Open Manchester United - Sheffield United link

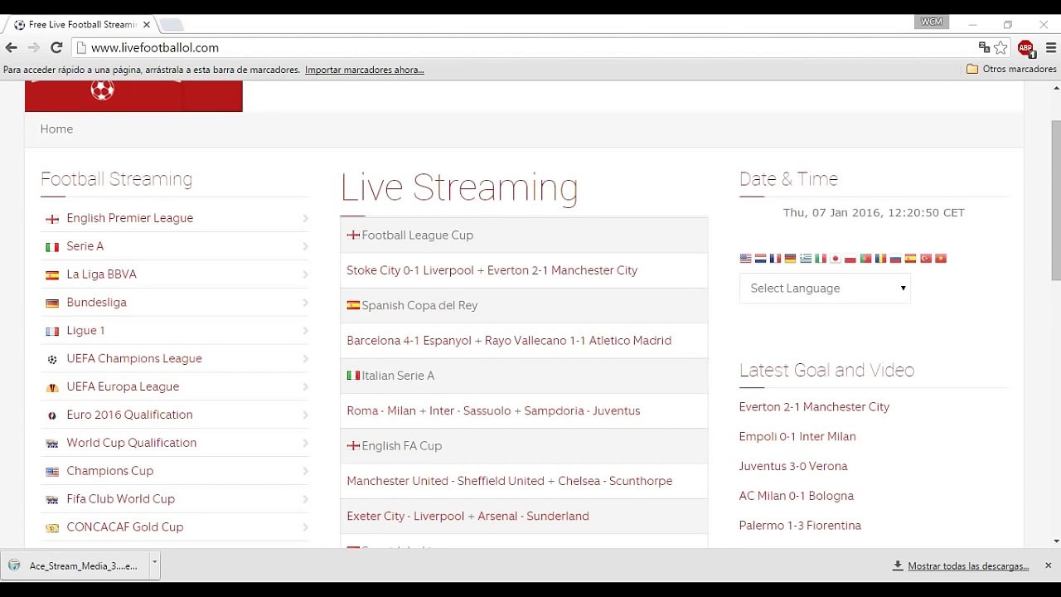(445, 481)
